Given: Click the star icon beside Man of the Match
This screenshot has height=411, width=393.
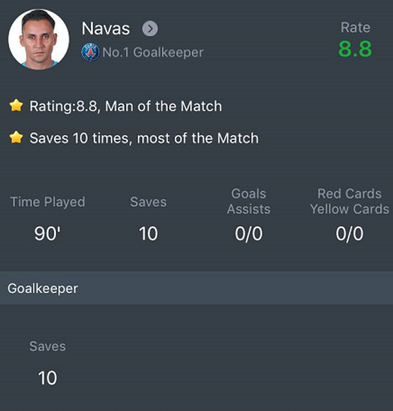Looking at the screenshot, I should (x=16, y=105).
